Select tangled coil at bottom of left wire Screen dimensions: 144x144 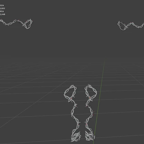tap(76, 136)
